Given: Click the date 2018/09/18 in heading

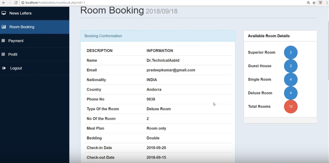Looking at the screenshot, I should (x=161, y=11).
